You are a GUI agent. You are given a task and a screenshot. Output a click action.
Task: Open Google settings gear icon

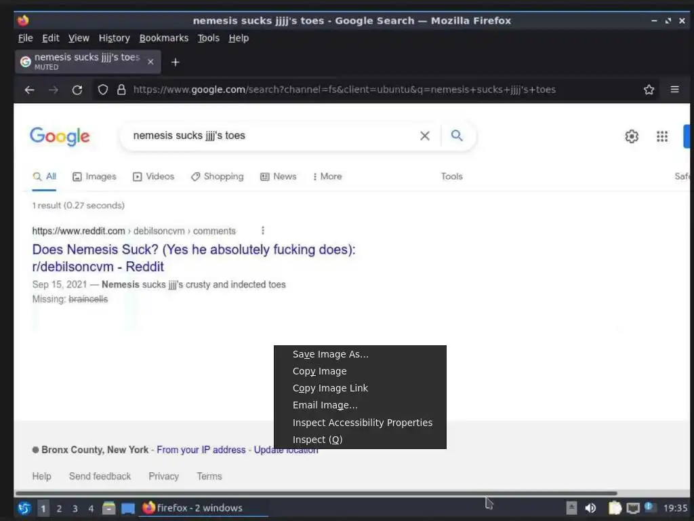pyautogui.click(x=632, y=136)
